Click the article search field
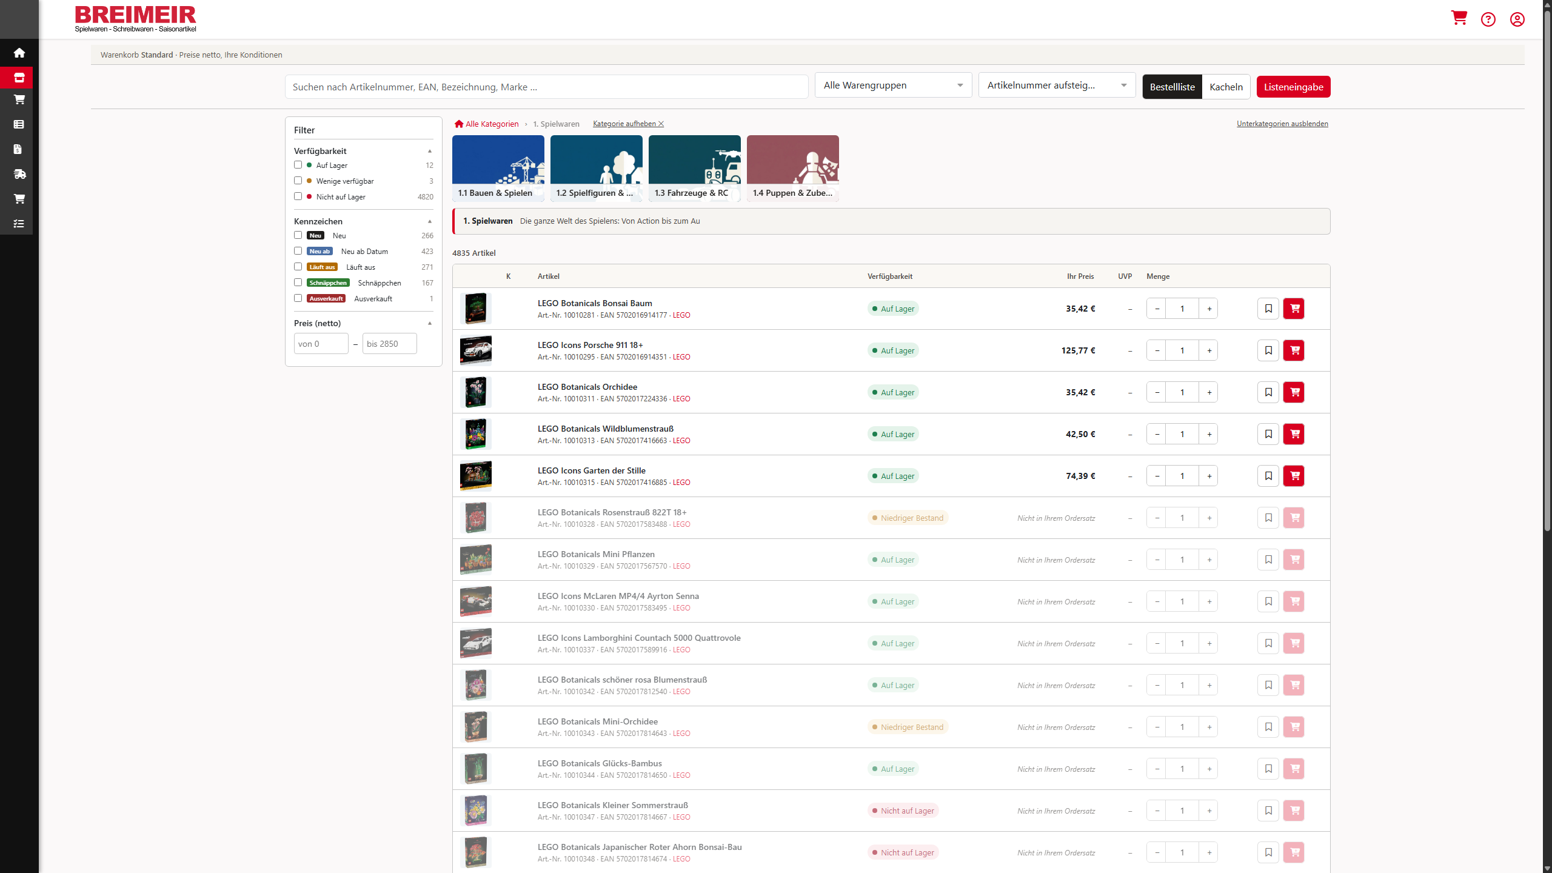The height and width of the screenshot is (873, 1552). [x=546, y=87]
